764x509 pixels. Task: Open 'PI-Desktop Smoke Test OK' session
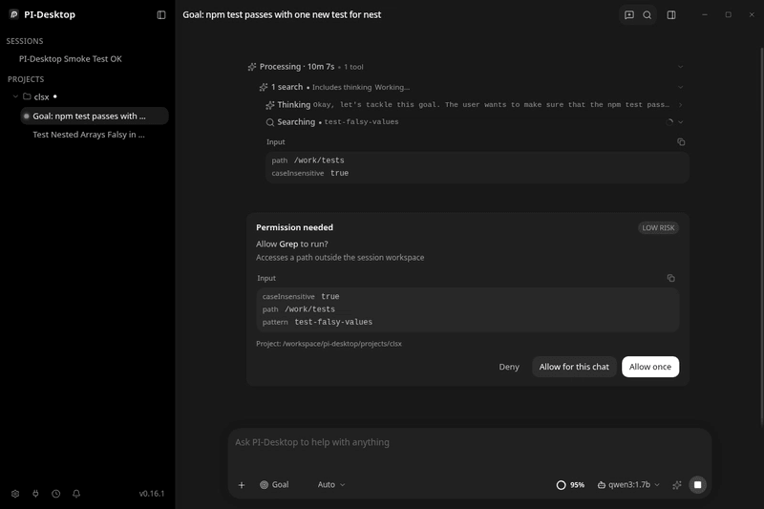tap(70, 59)
